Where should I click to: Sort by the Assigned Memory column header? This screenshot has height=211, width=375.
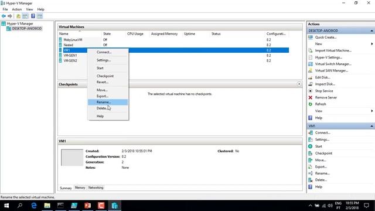click(166, 34)
